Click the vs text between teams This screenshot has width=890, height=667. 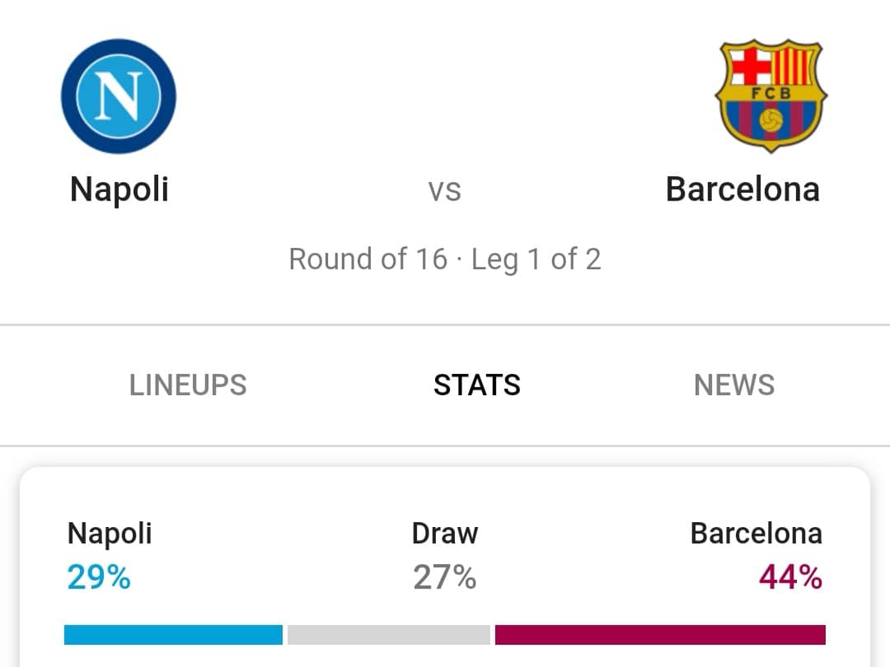click(444, 190)
